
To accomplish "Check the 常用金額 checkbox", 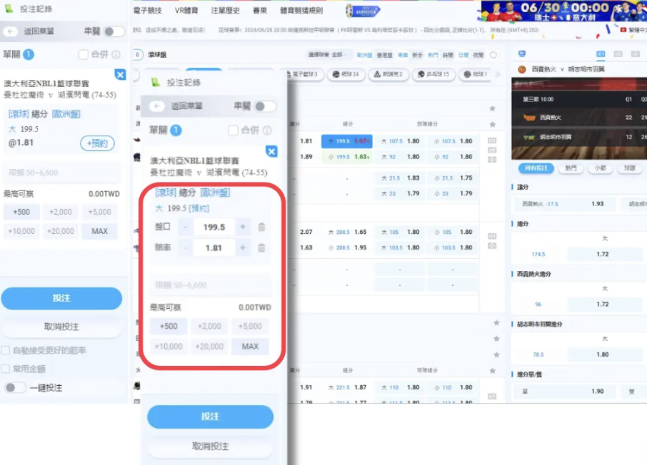I will click(6, 369).
